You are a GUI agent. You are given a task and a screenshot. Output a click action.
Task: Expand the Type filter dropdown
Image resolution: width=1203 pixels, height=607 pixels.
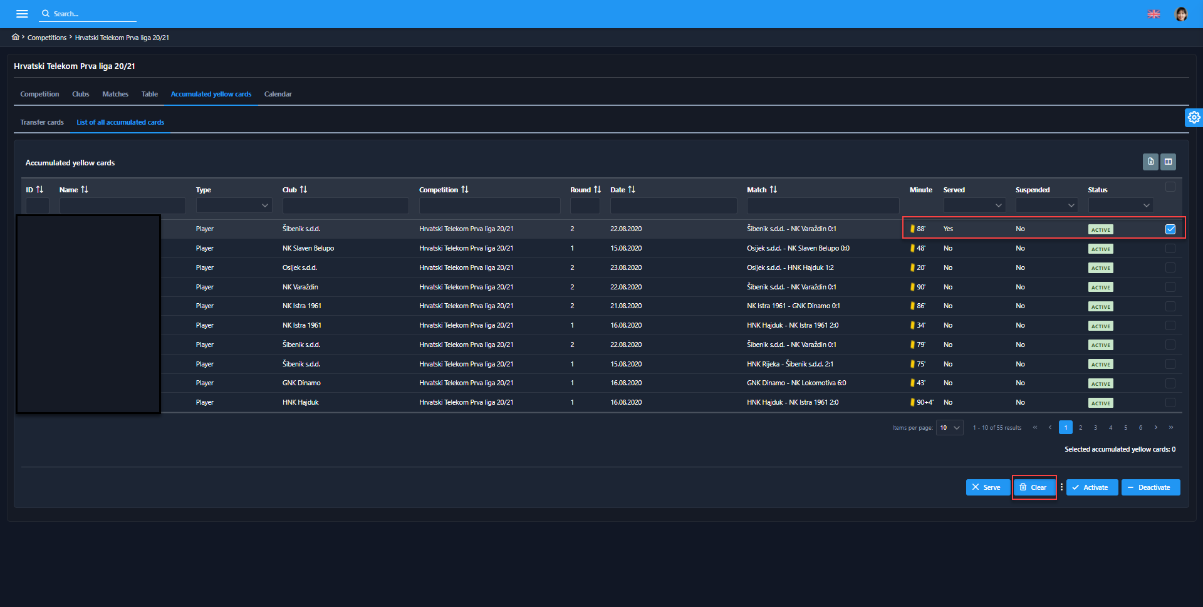pos(234,205)
